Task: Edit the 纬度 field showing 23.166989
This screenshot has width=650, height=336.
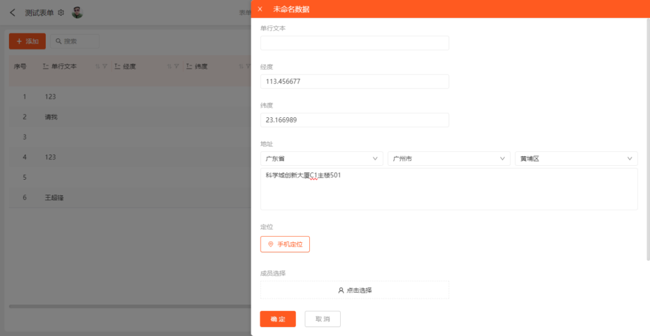Action: pos(354,120)
